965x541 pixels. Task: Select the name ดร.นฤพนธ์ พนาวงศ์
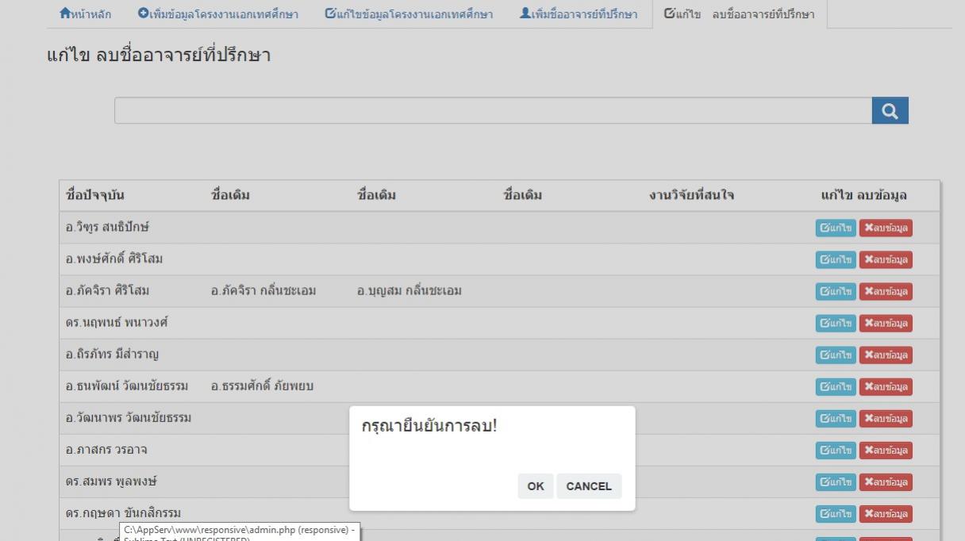pos(117,323)
